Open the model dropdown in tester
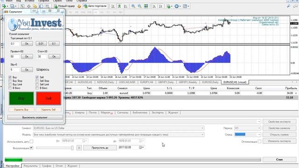This screenshot has height=168, width=299. pos(119,135)
